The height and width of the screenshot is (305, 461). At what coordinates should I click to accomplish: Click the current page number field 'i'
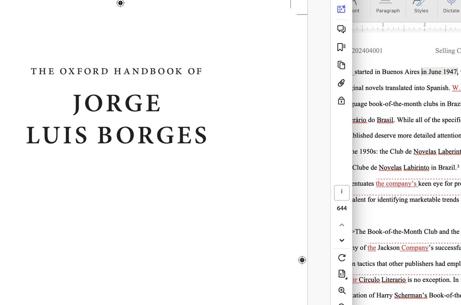point(342,192)
